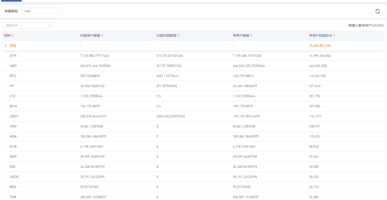Click the XRP currency row
The height and width of the screenshot is (200, 387).
coord(193,156)
